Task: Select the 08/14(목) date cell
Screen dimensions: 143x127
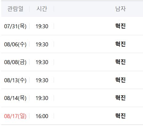Action: coord(15,98)
